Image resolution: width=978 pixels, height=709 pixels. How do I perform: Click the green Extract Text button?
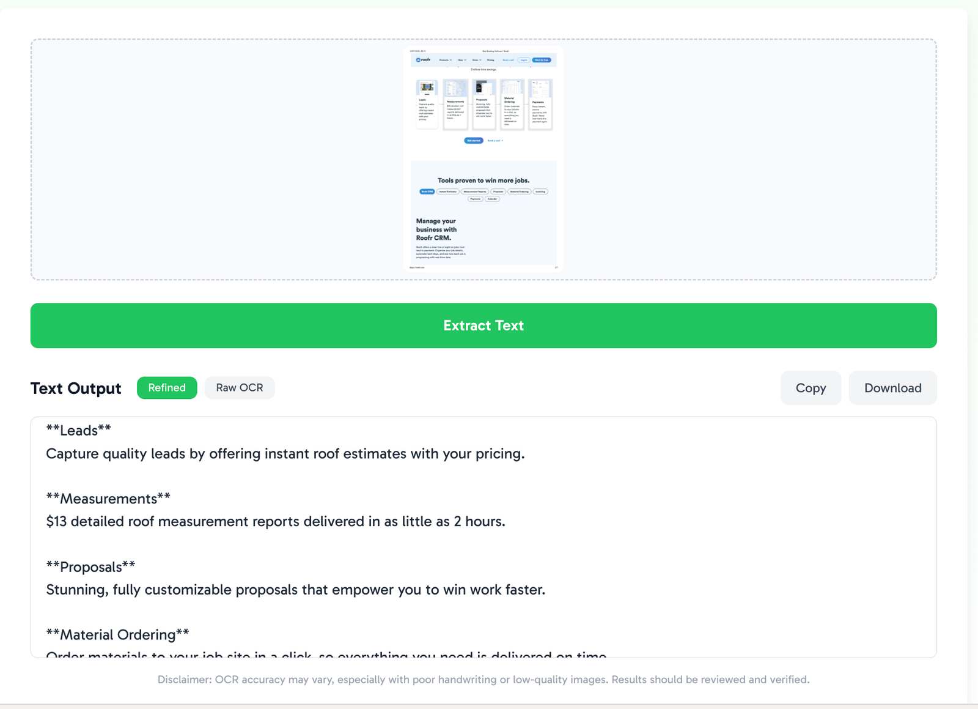pos(483,325)
